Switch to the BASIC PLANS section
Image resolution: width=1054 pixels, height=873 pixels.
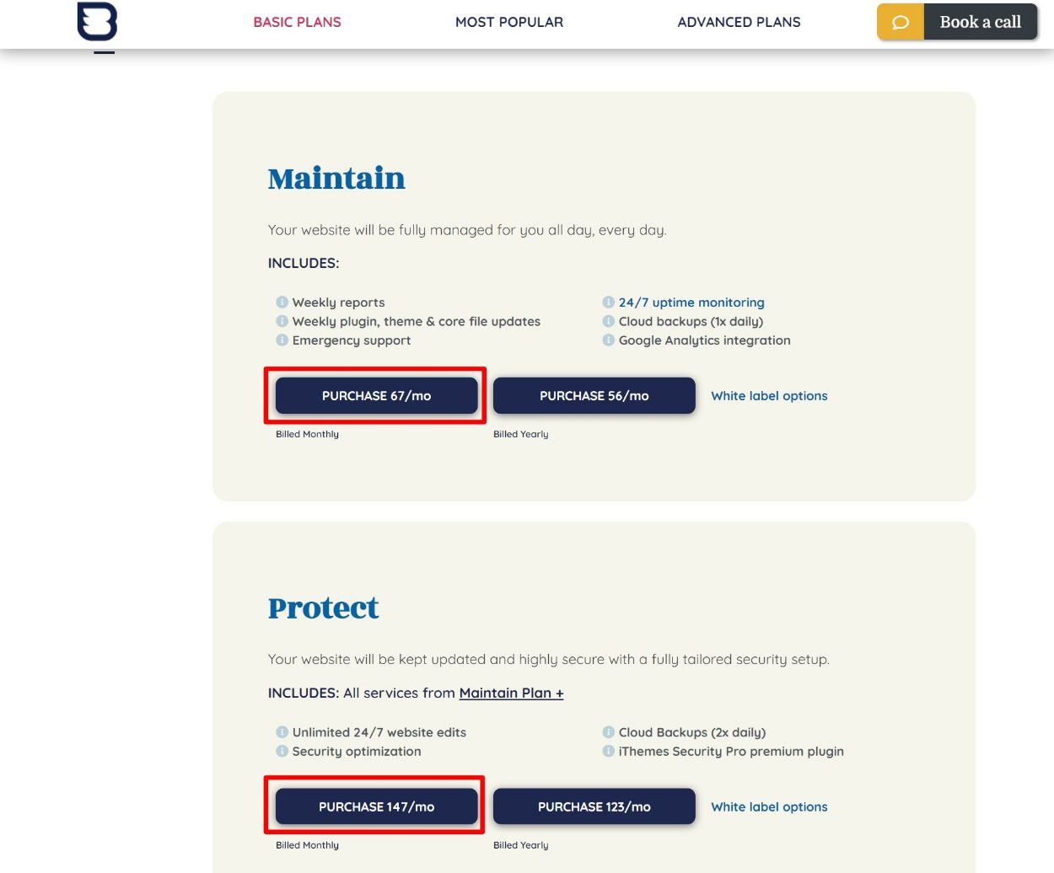point(297,22)
